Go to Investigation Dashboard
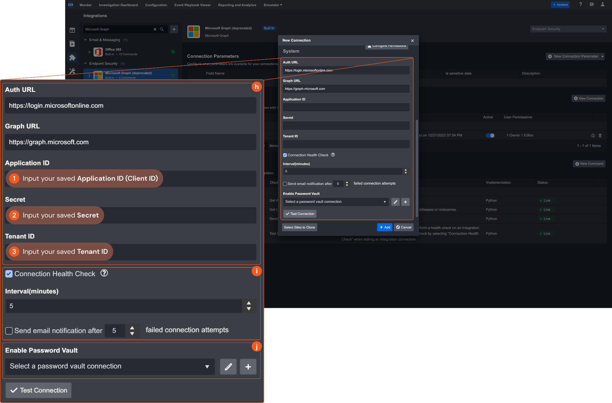Screen dimensions: 612x403 point(118,5)
